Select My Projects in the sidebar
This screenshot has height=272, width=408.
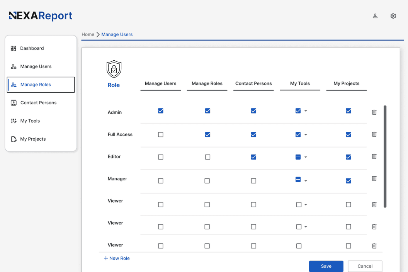tap(13, 139)
